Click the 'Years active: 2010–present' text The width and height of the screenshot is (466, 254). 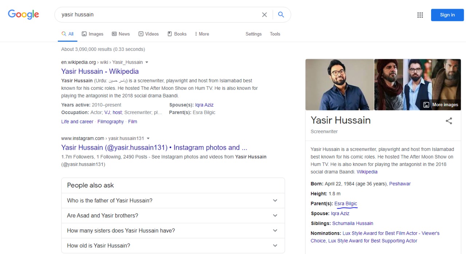pyautogui.click(x=91, y=105)
